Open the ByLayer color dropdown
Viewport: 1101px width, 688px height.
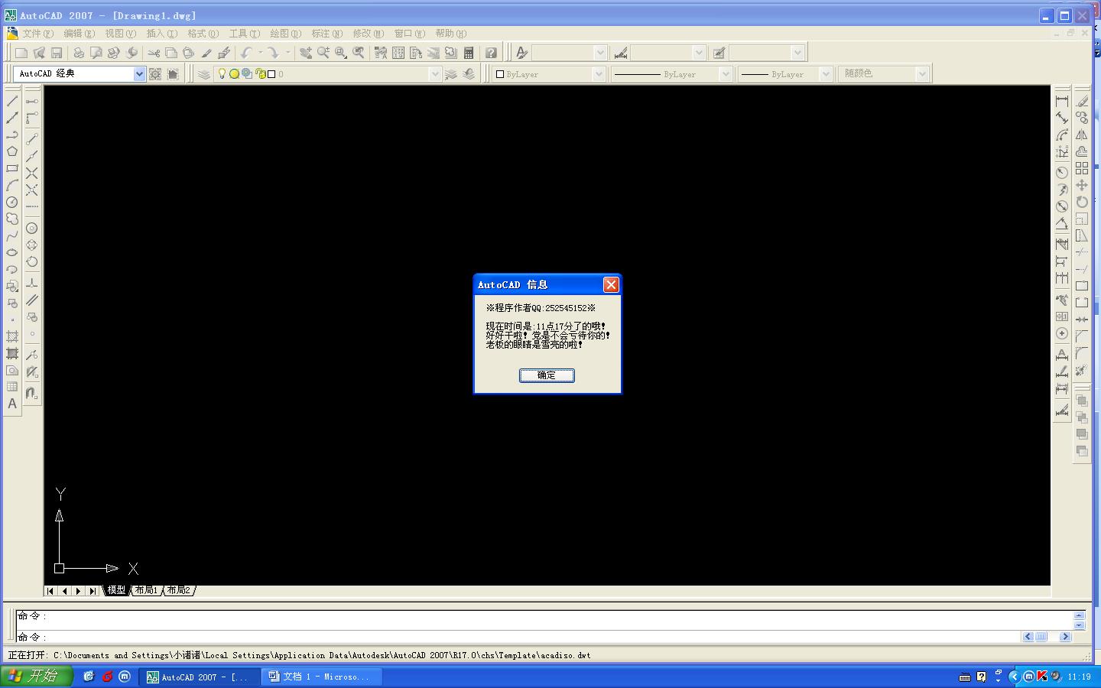[x=599, y=74]
